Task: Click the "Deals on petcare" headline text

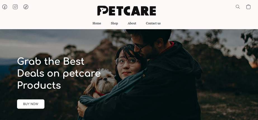Action: point(59,73)
